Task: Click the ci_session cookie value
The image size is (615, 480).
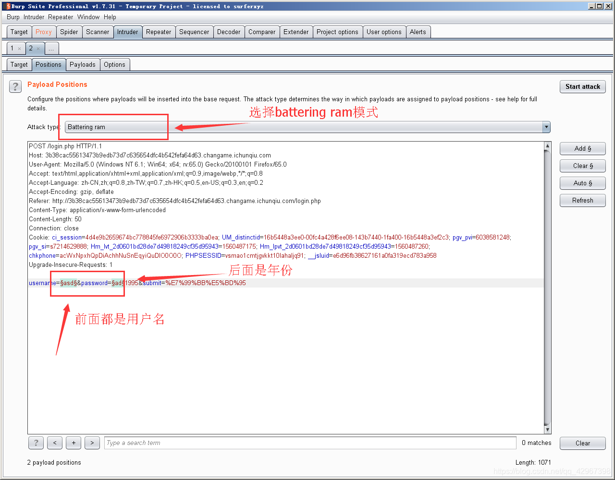Action: (152, 237)
